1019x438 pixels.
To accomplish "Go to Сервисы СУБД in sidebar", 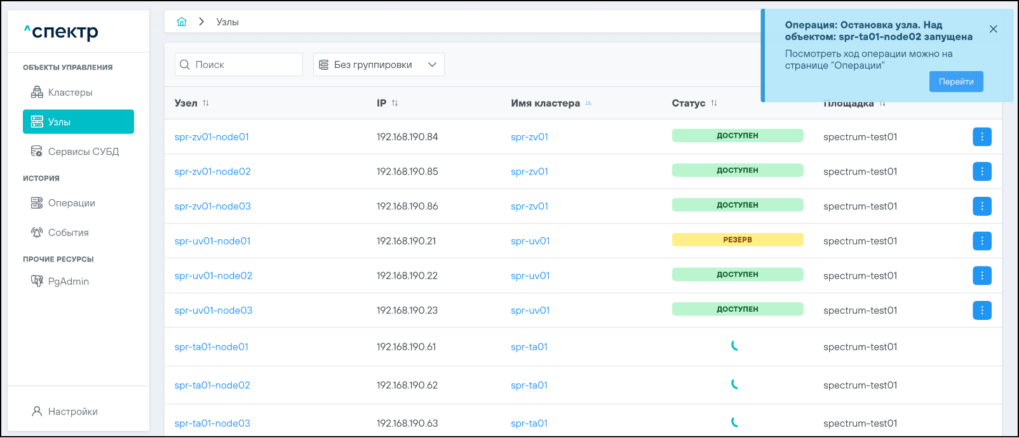I will click(83, 152).
